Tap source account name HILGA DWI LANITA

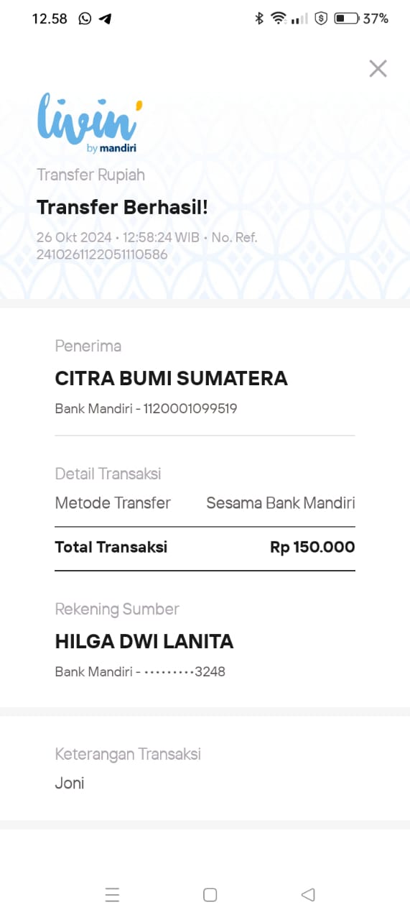tap(144, 642)
